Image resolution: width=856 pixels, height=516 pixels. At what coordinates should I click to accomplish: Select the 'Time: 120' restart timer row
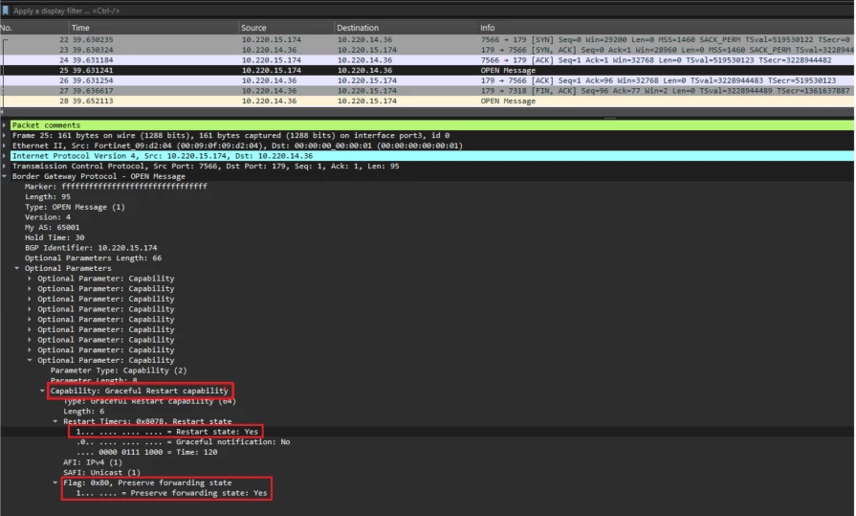point(146,452)
